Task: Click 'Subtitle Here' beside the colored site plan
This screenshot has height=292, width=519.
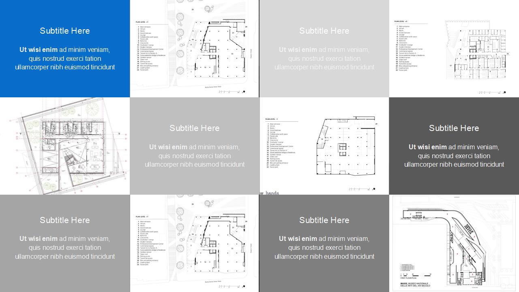Action: [195, 128]
